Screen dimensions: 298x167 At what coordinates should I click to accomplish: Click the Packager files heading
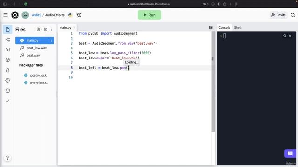coord(31,65)
